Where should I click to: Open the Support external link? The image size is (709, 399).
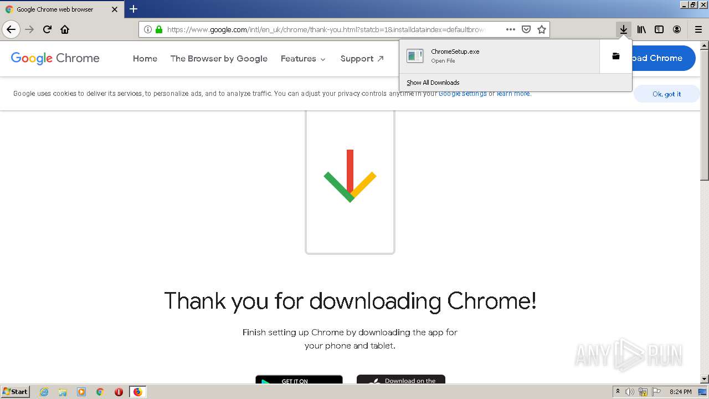(362, 58)
